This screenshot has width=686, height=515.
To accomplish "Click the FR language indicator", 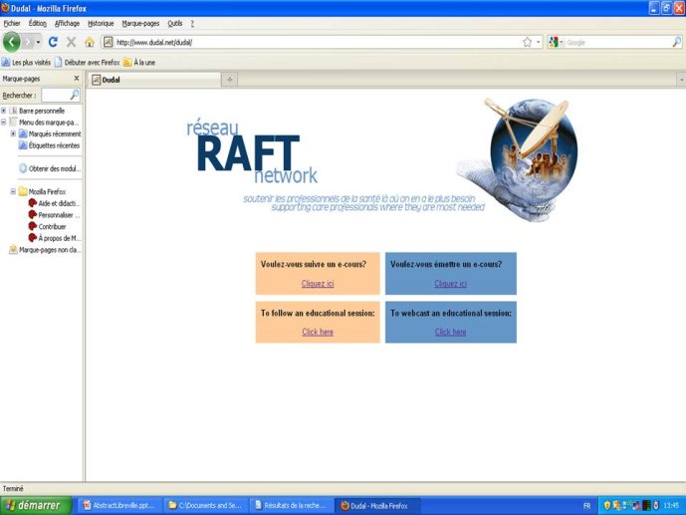I will click(587, 506).
